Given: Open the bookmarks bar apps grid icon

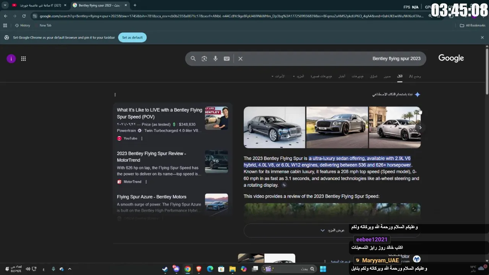Looking at the screenshot, I should tap(5, 25).
